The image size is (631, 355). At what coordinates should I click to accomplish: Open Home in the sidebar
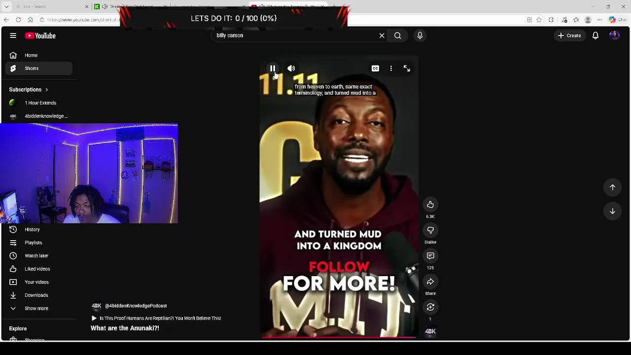click(39, 55)
